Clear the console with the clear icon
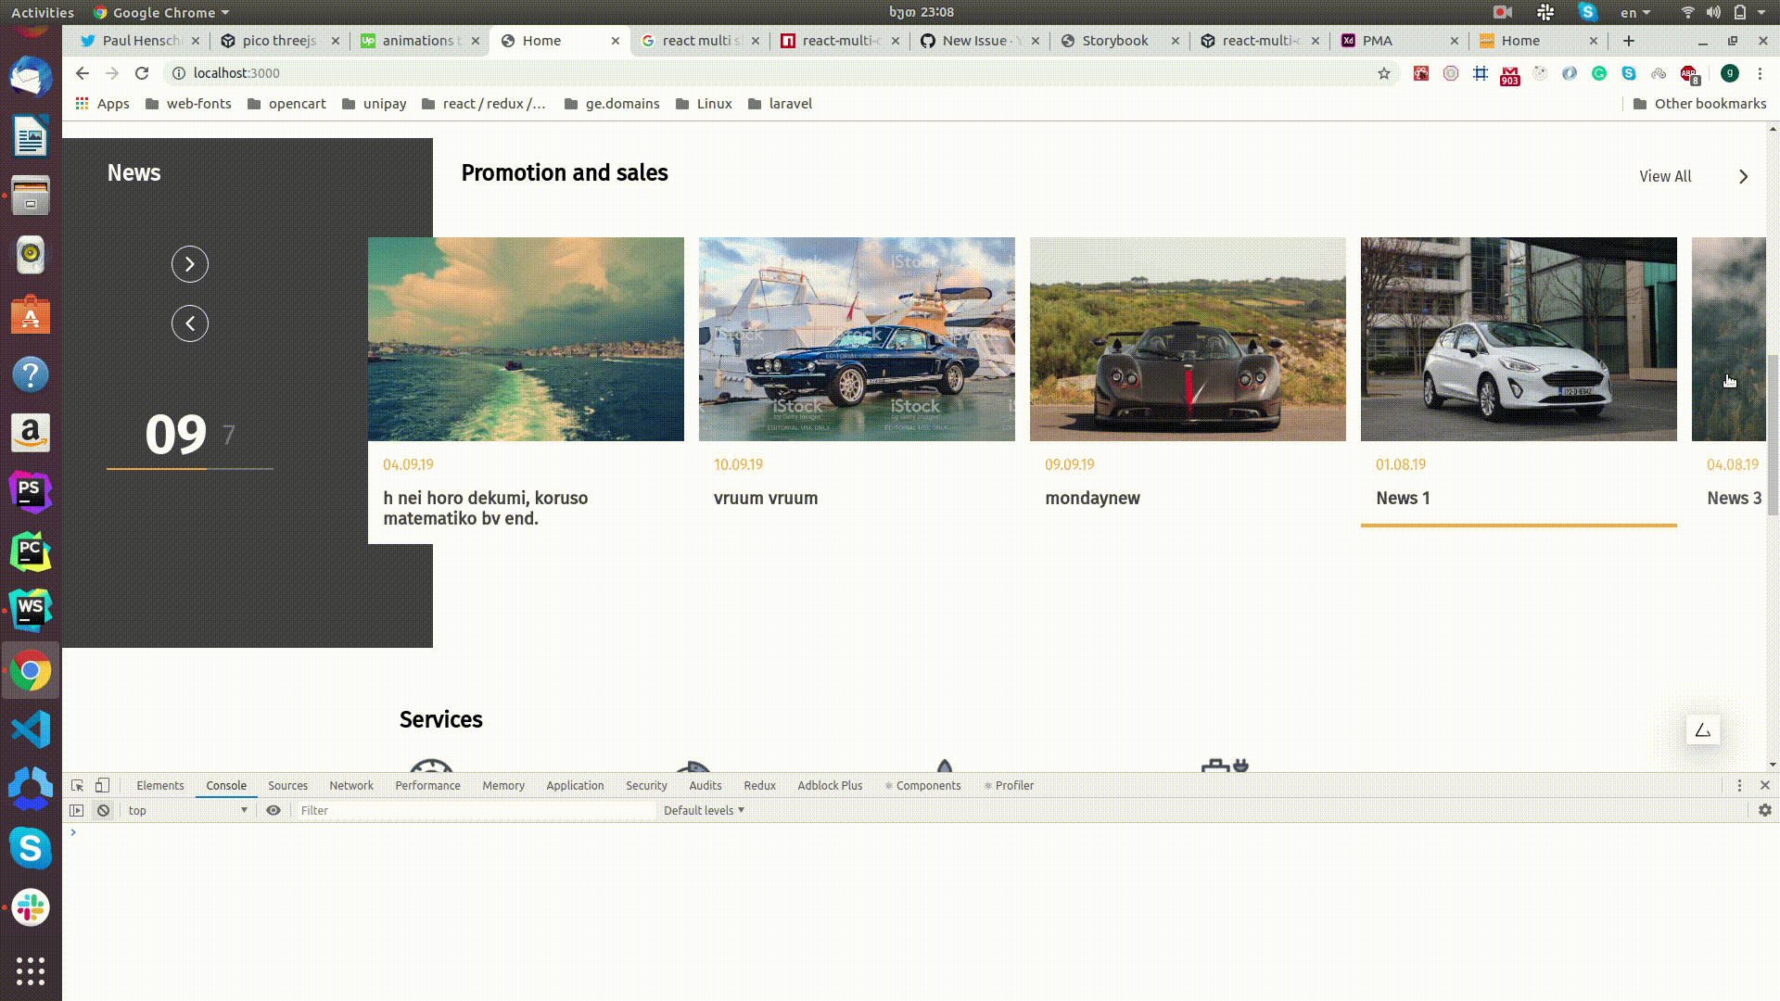Image resolution: width=1780 pixels, height=1001 pixels. (x=102, y=810)
